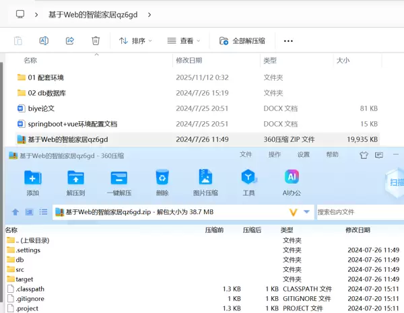Open the 文件 menu in 360压缩
This screenshot has width=404, height=313.
246,155
